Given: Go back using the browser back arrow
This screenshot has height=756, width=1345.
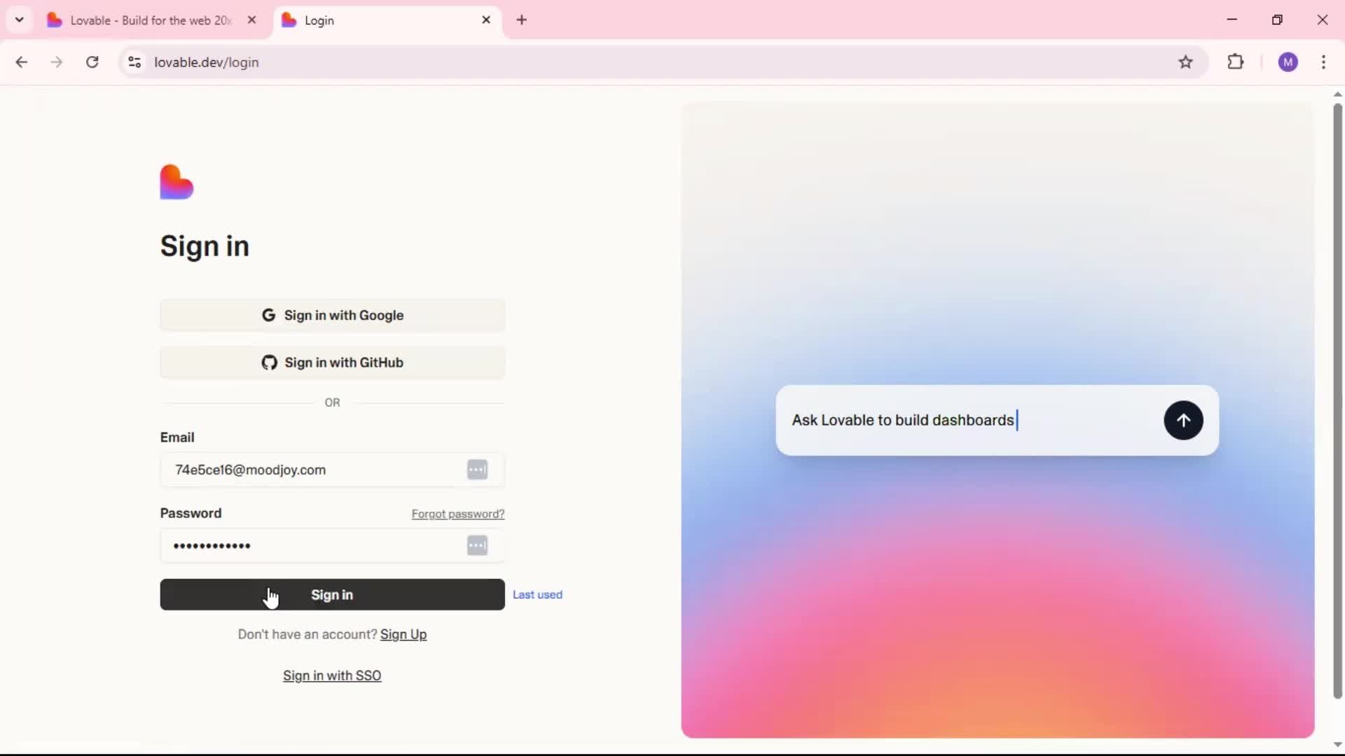Looking at the screenshot, I should 22,62.
